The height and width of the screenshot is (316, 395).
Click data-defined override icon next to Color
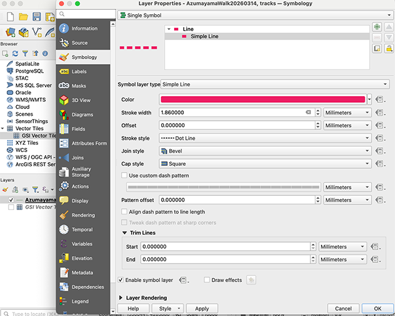[380, 99]
